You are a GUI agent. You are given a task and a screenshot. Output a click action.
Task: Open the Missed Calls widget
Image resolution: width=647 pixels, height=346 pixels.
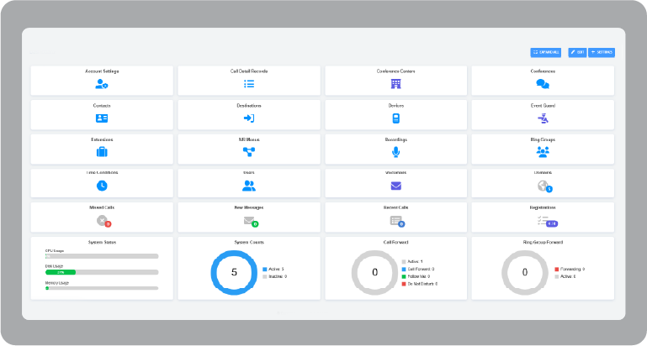click(102, 216)
